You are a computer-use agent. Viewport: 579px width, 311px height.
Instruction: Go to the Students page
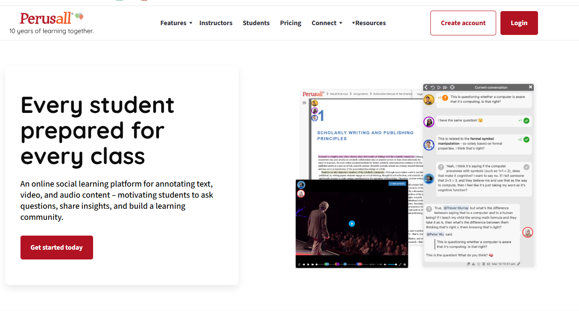click(256, 23)
